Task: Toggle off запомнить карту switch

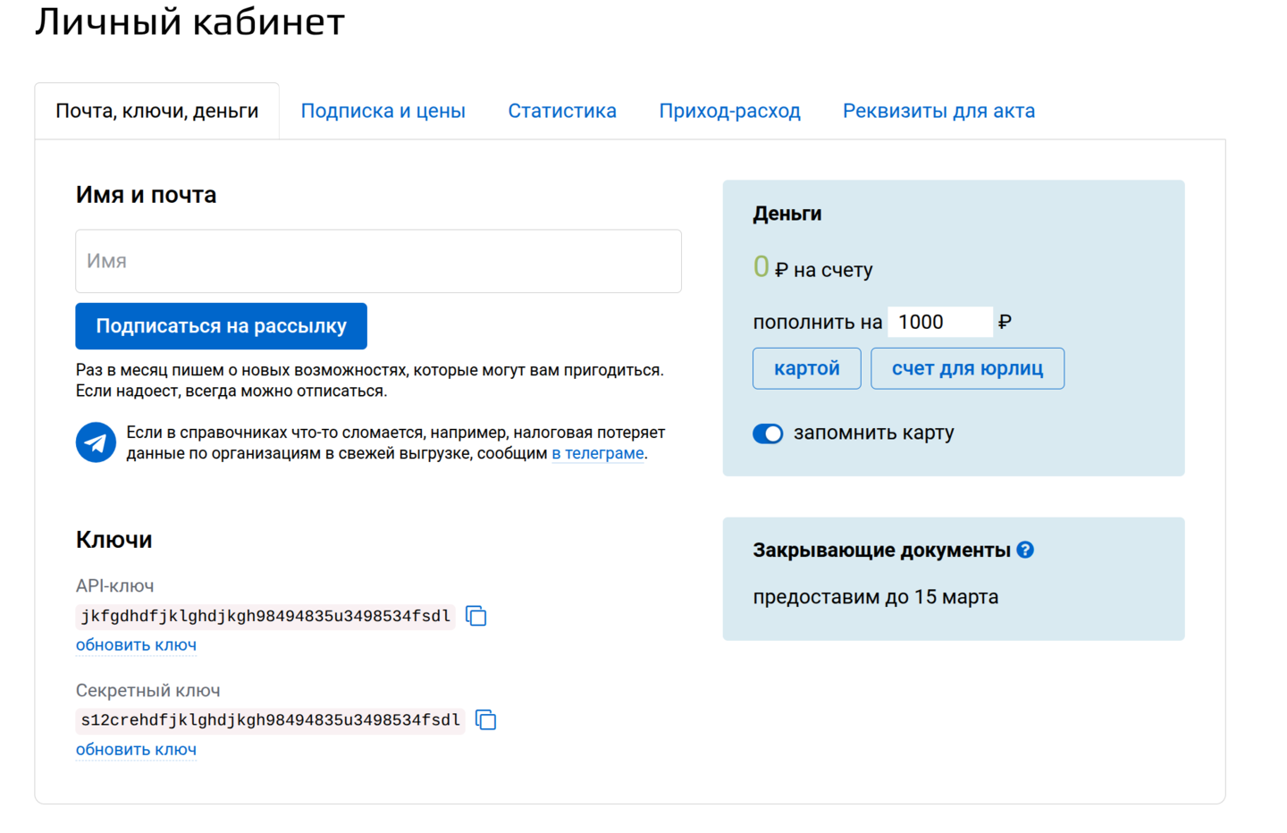Action: click(x=767, y=433)
